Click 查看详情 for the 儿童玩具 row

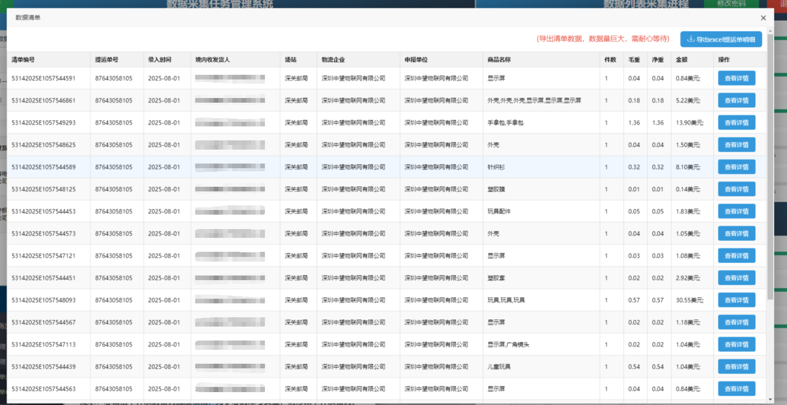pyautogui.click(x=736, y=367)
